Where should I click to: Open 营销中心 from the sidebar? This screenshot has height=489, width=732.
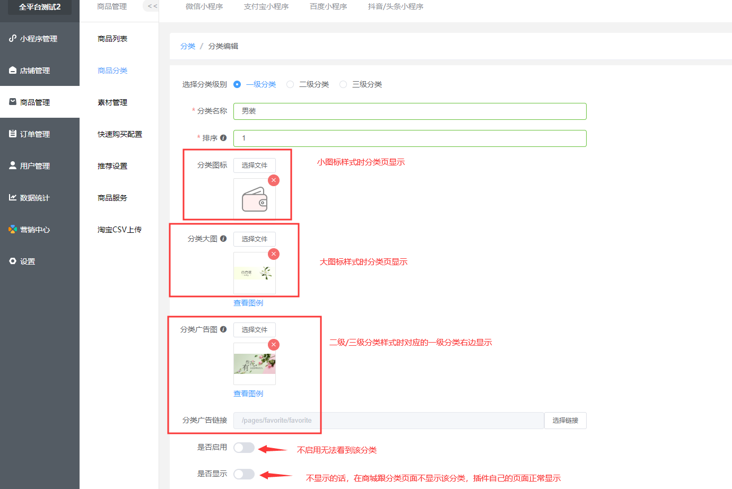(35, 230)
